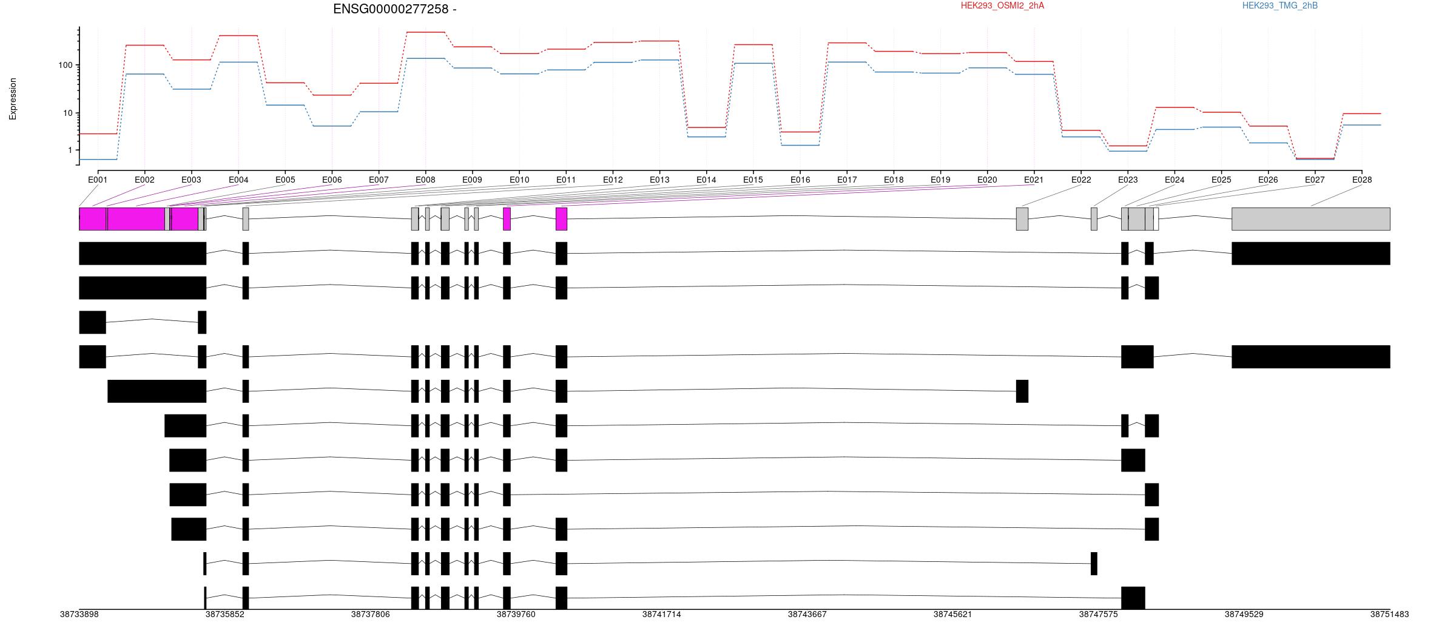Click exon label E028
Viewport: 1456px width, 625px height.
pos(1362,180)
